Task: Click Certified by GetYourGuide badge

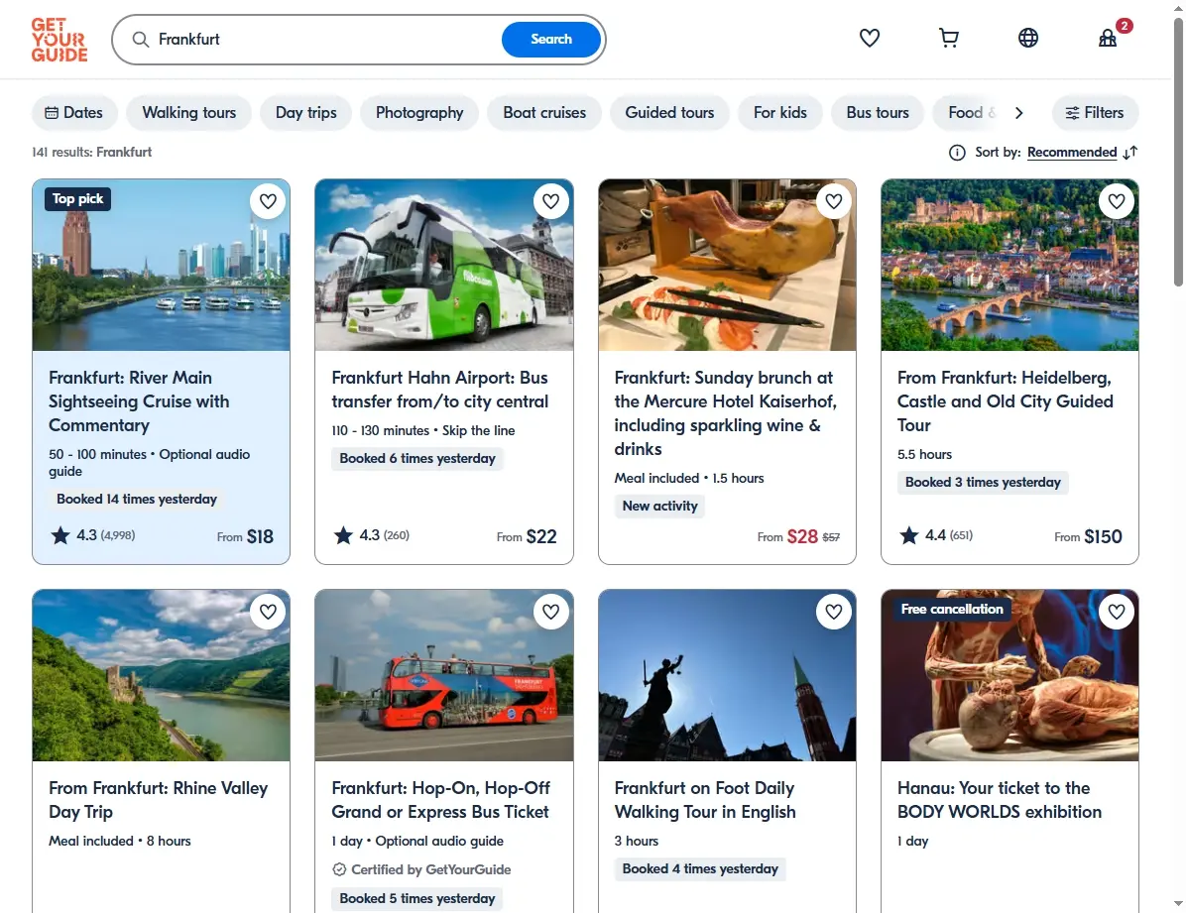Action: [422, 870]
